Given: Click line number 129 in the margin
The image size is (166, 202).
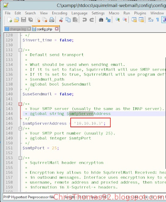Looking at the screenshot, I should (x=9, y=40).
